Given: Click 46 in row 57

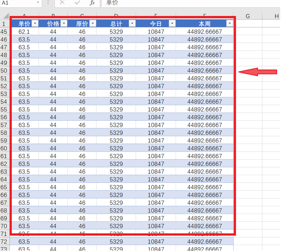Looking at the screenshot, I should point(82,125).
